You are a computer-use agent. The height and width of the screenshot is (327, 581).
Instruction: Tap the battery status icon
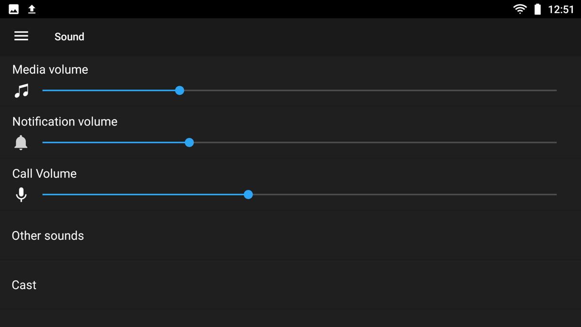tap(537, 9)
